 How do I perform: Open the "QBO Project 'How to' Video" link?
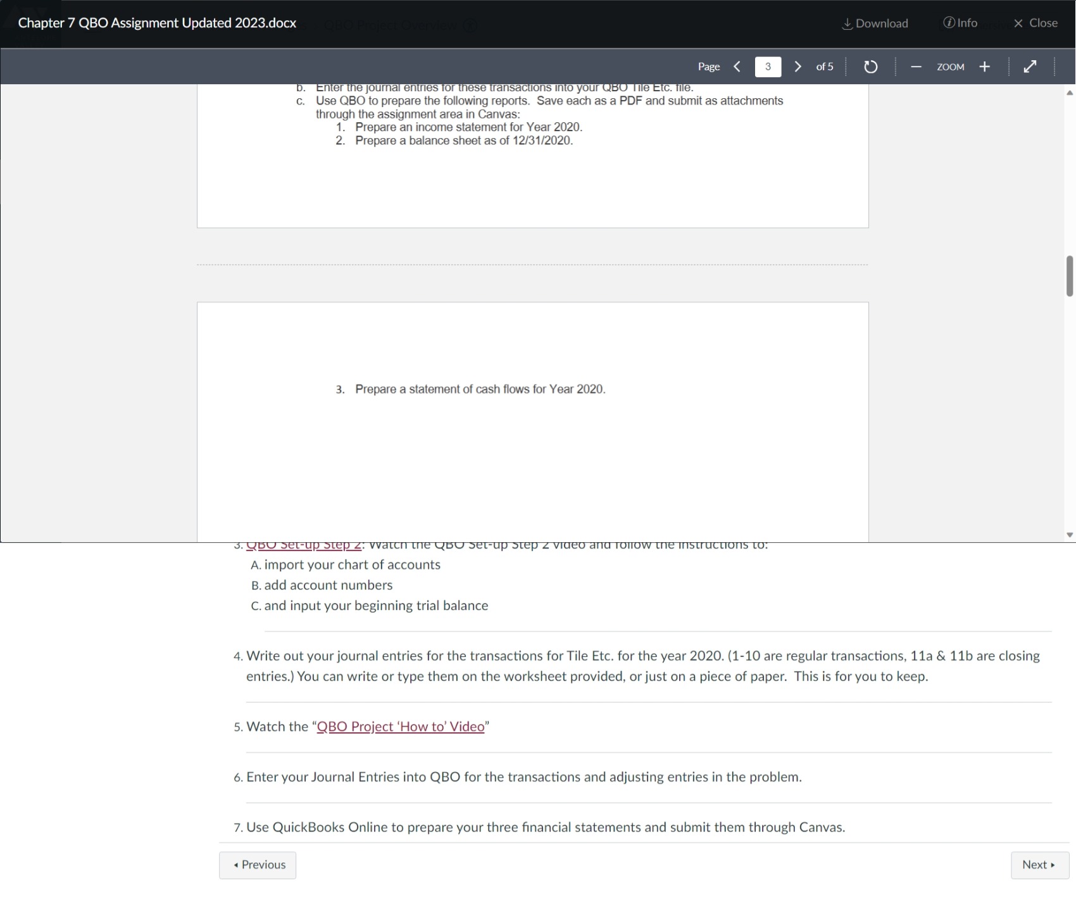click(400, 726)
